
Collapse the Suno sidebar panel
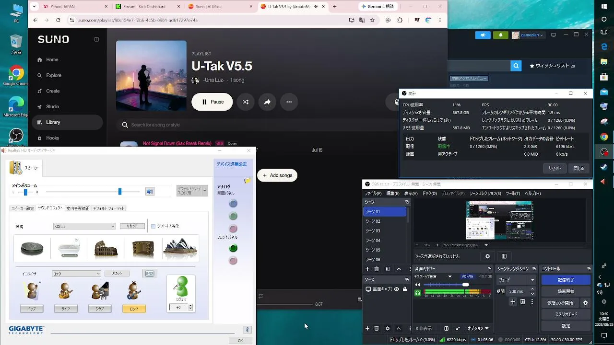click(96, 39)
